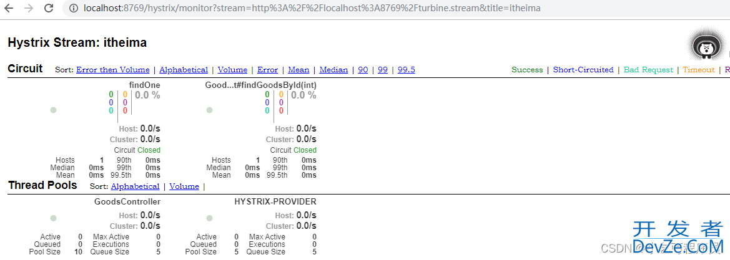Reload the page with refresh icon

click(x=49, y=8)
